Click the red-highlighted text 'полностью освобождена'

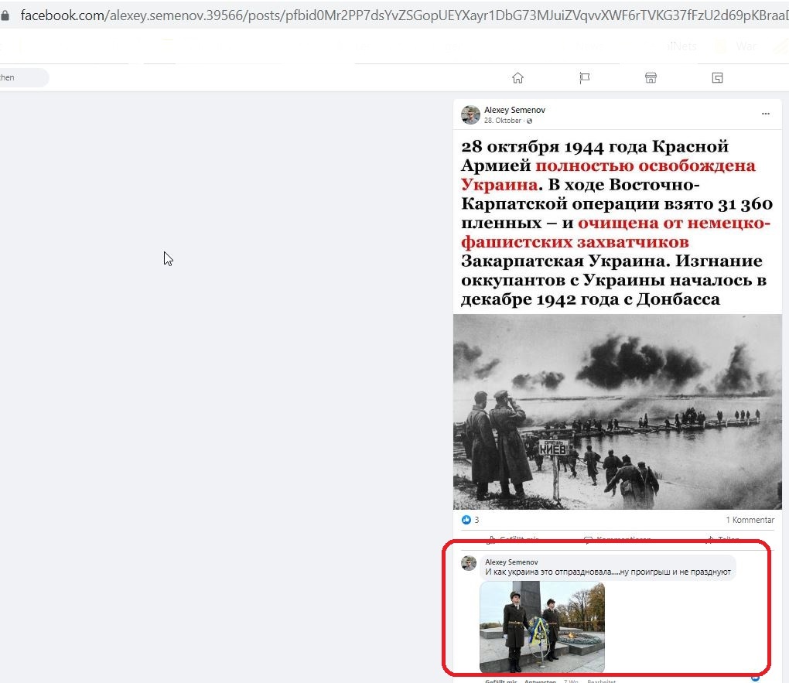(x=645, y=166)
